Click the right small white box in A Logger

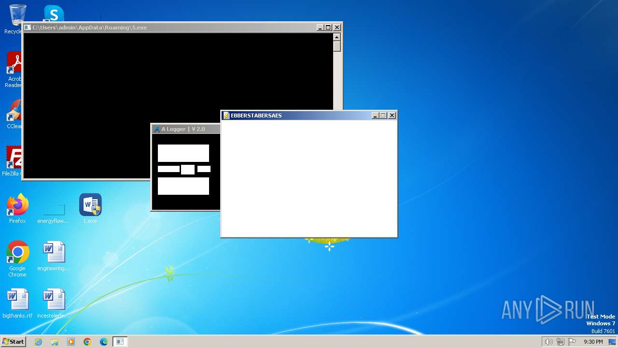[204, 169]
